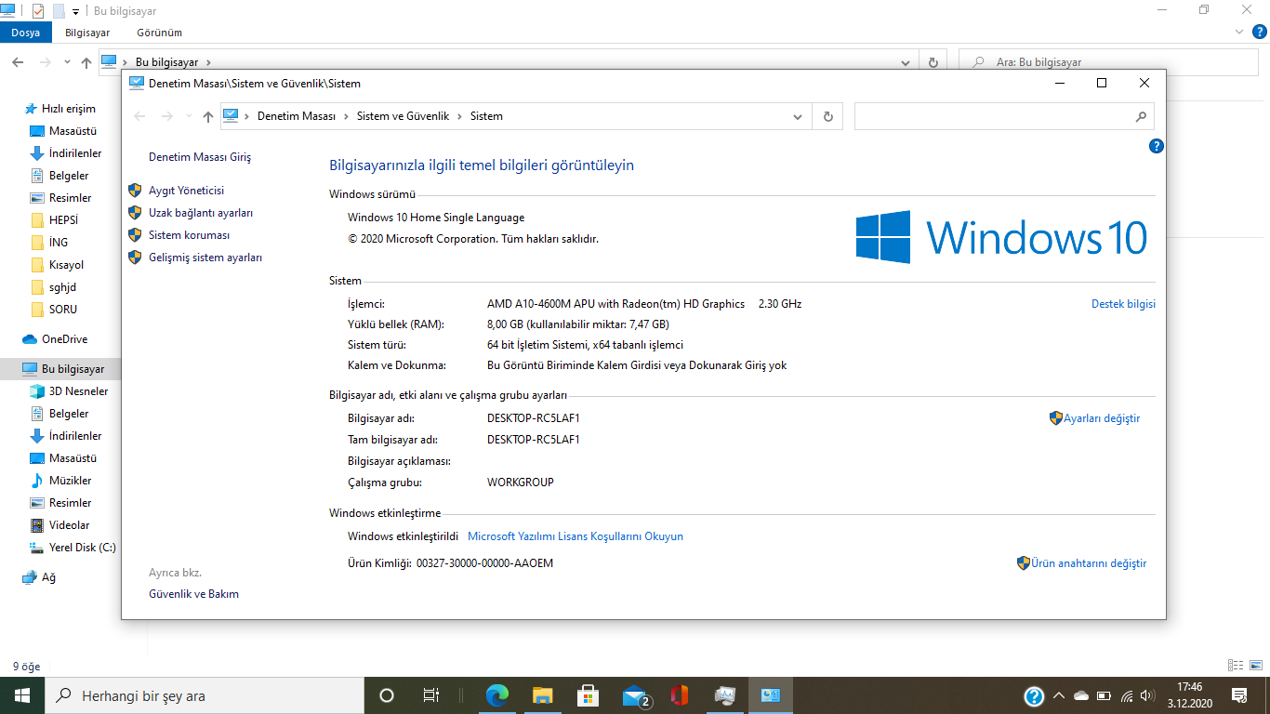The image size is (1270, 714).
Task: Click Ürün anahtarını değiştir
Action: [x=1089, y=563]
